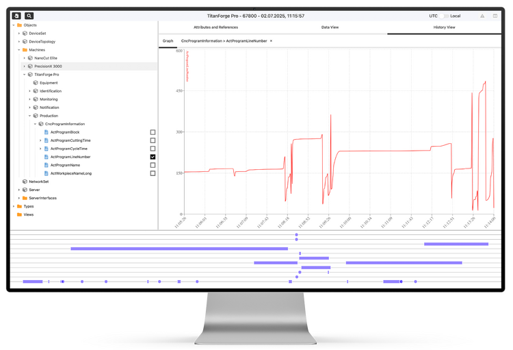
Task: Click the file import icon at top left
Action: pyautogui.click(x=16, y=16)
